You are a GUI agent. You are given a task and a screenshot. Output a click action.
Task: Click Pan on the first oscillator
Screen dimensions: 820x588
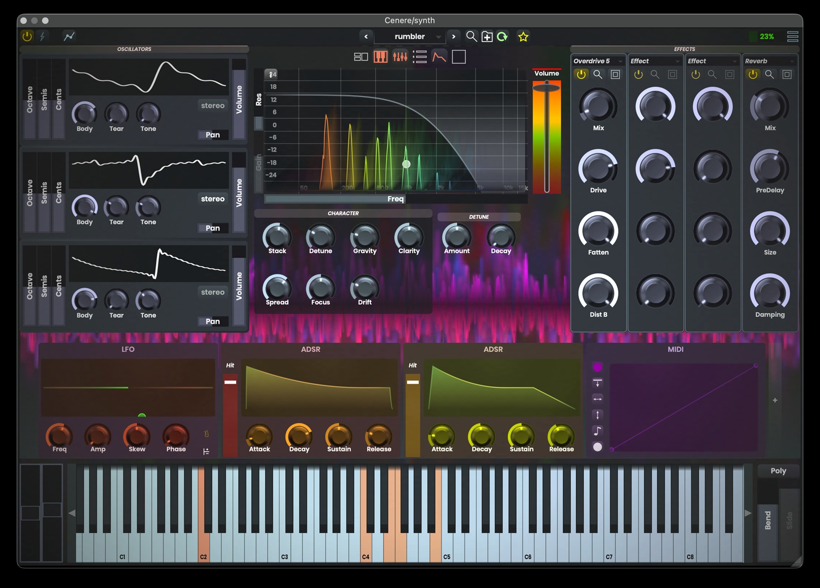pyautogui.click(x=212, y=135)
